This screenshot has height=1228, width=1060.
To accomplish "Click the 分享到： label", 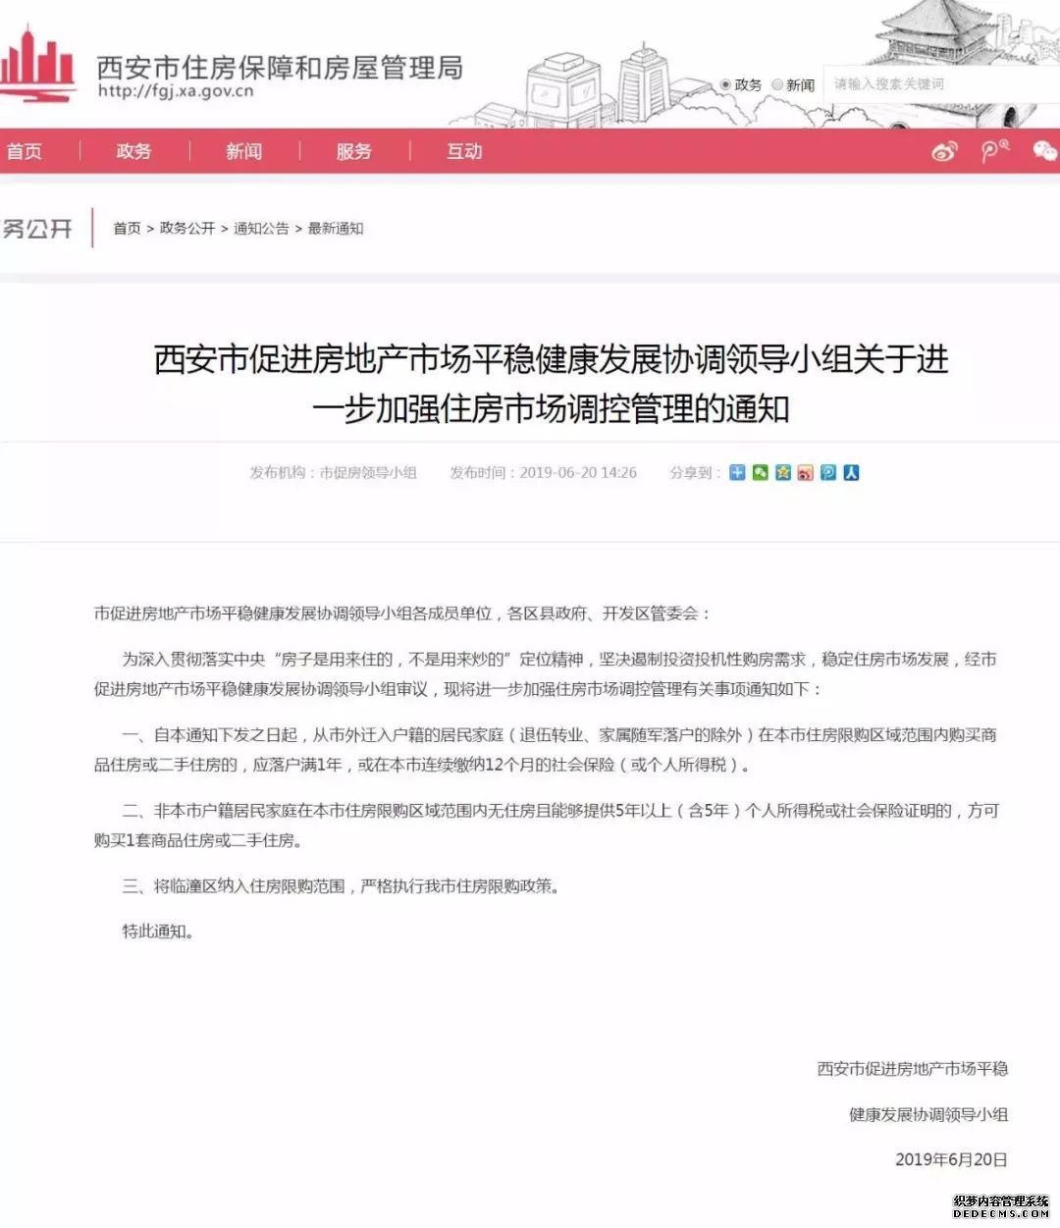I will pyautogui.click(x=695, y=473).
